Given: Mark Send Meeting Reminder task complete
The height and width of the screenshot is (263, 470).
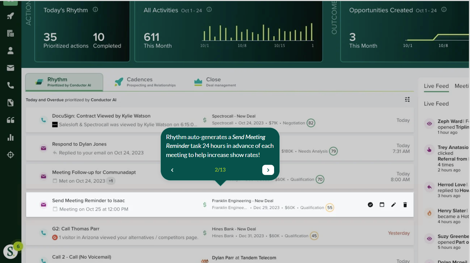Looking at the screenshot, I should coord(370,205).
